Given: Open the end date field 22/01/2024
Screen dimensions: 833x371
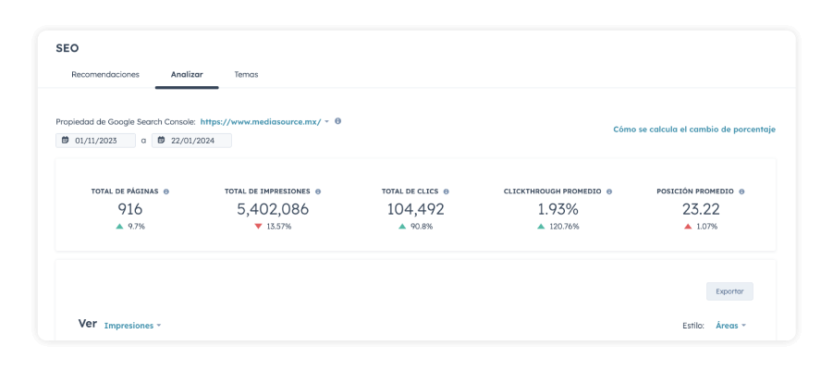Looking at the screenshot, I should pyautogui.click(x=191, y=141).
